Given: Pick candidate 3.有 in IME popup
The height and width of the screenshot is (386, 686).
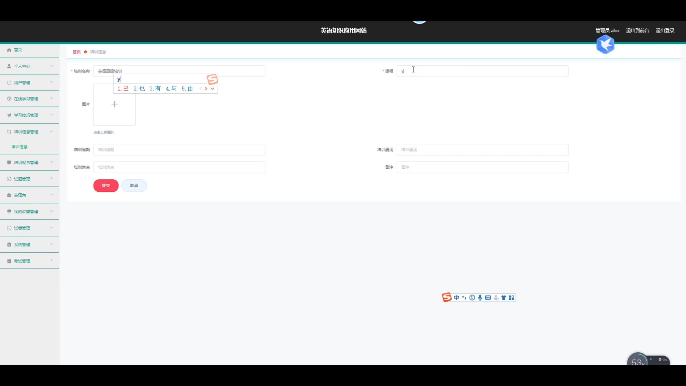Looking at the screenshot, I should 155,89.
